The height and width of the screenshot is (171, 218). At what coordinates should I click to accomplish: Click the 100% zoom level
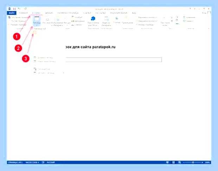click(x=207, y=163)
